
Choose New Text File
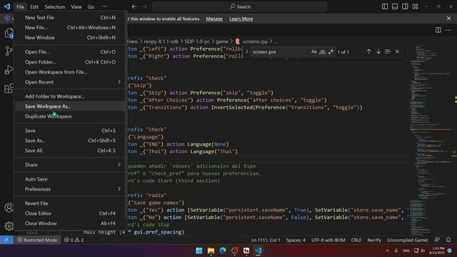[x=70, y=17]
